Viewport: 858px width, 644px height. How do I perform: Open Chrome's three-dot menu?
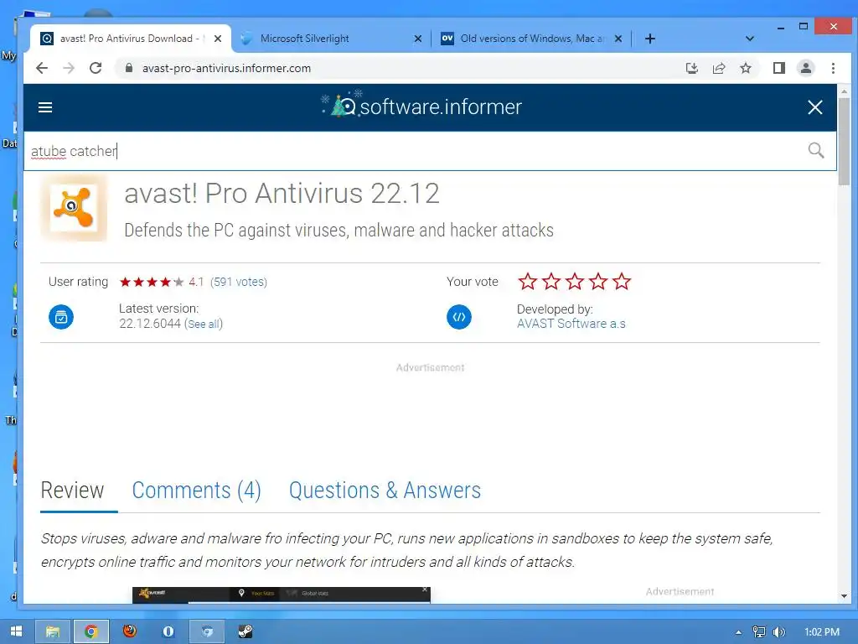pyautogui.click(x=833, y=68)
